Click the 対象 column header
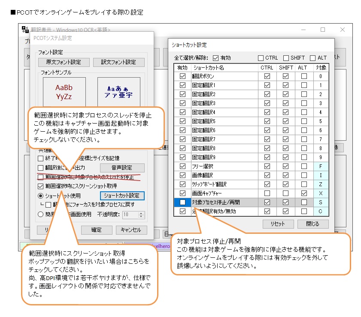 tap(321, 68)
